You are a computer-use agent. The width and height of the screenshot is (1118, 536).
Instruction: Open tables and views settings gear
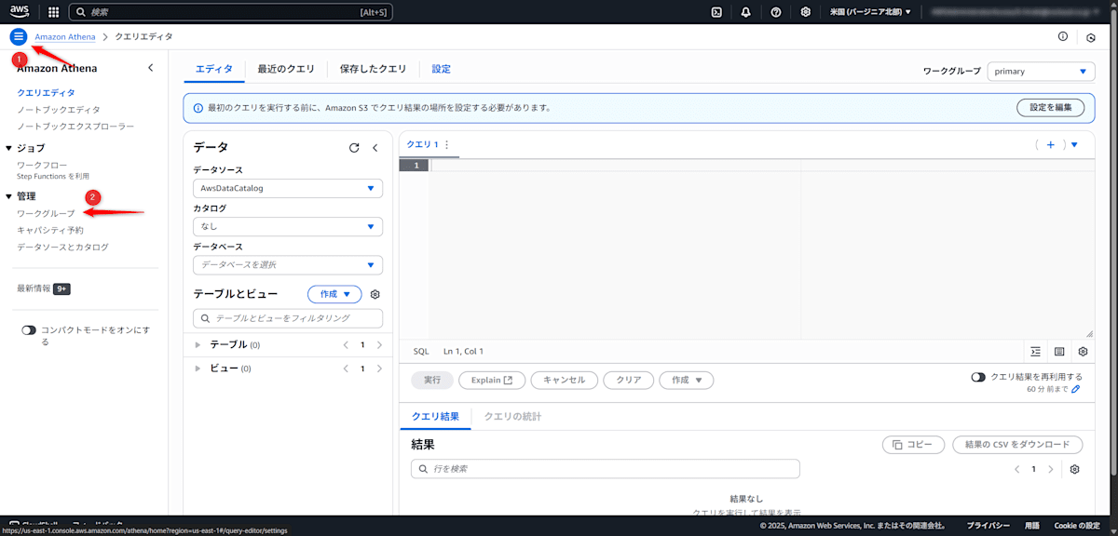pyautogui.click(x=375, y=294)
